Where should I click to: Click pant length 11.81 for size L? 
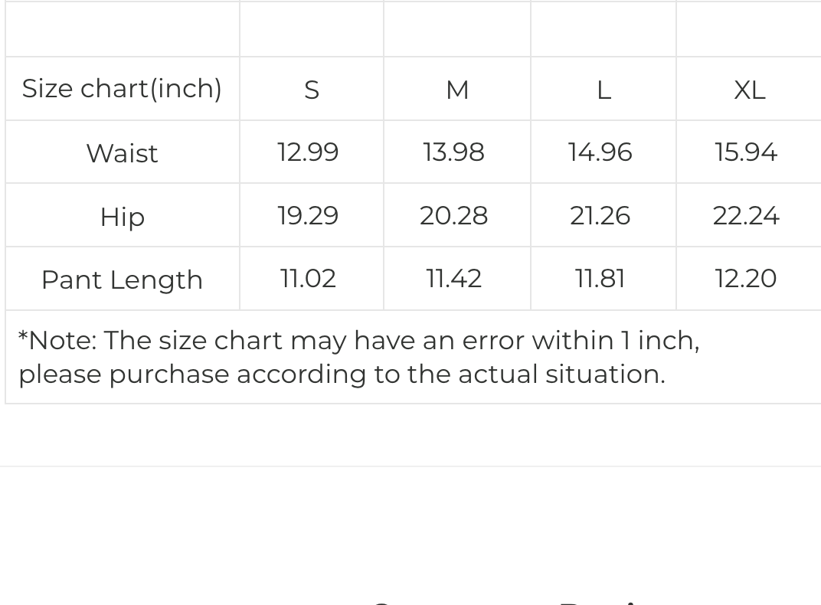(600, 279)
